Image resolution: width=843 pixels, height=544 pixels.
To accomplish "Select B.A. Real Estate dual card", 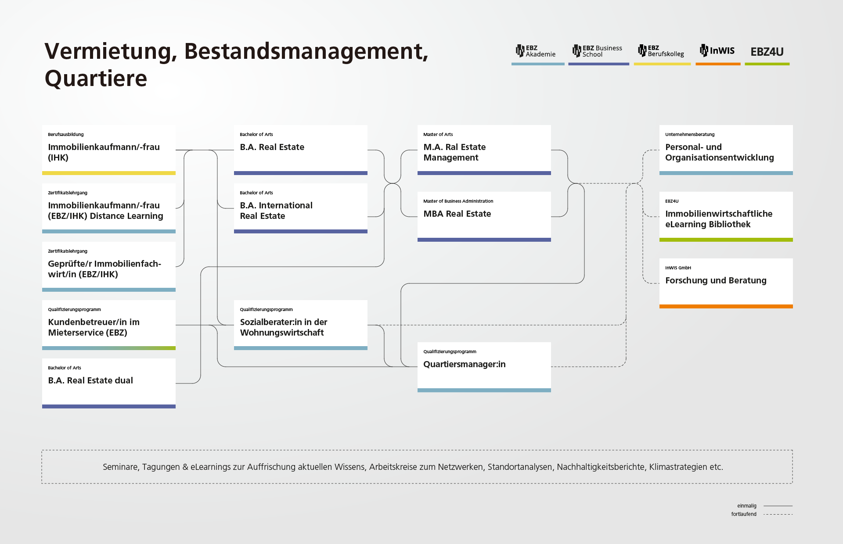I will (x=109, y=383).
